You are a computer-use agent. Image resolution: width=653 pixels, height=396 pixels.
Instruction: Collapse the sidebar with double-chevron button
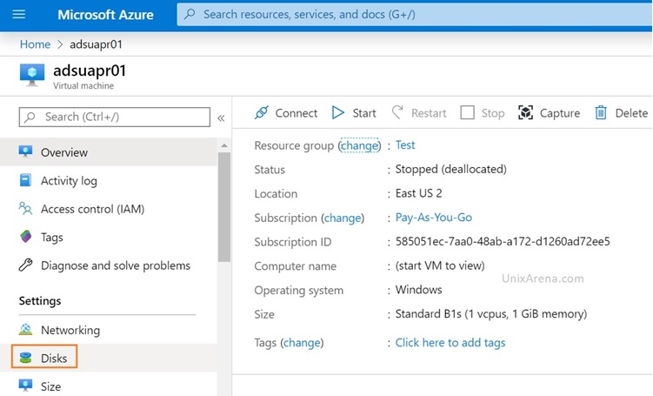pos(221,118)
